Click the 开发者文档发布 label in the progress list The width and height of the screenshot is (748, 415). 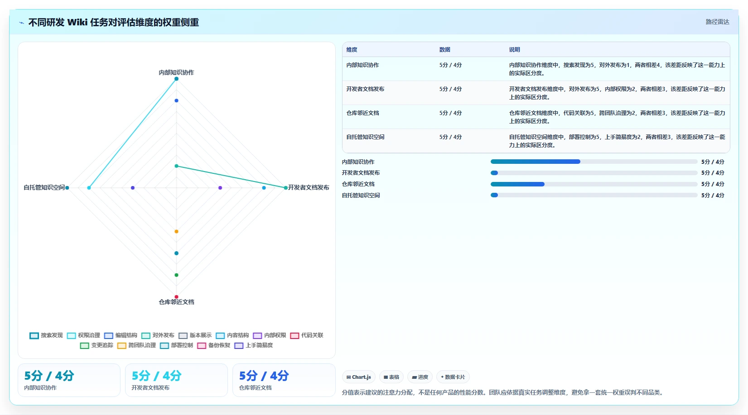point(361,173)
